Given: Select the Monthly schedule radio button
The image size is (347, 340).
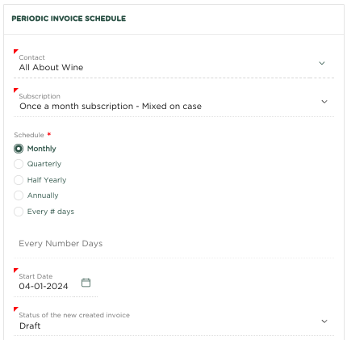Looking at the screenshot, I should (x=19, y=149).
